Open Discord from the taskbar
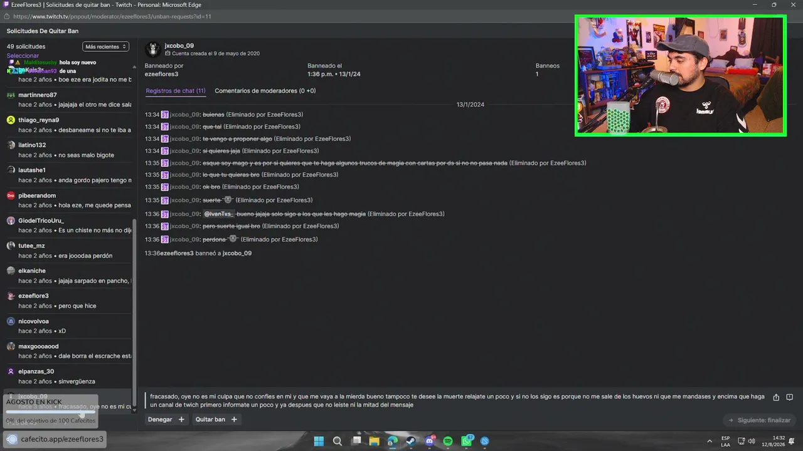803x451 pixels. pyautogui.click(x=430, y=441)
